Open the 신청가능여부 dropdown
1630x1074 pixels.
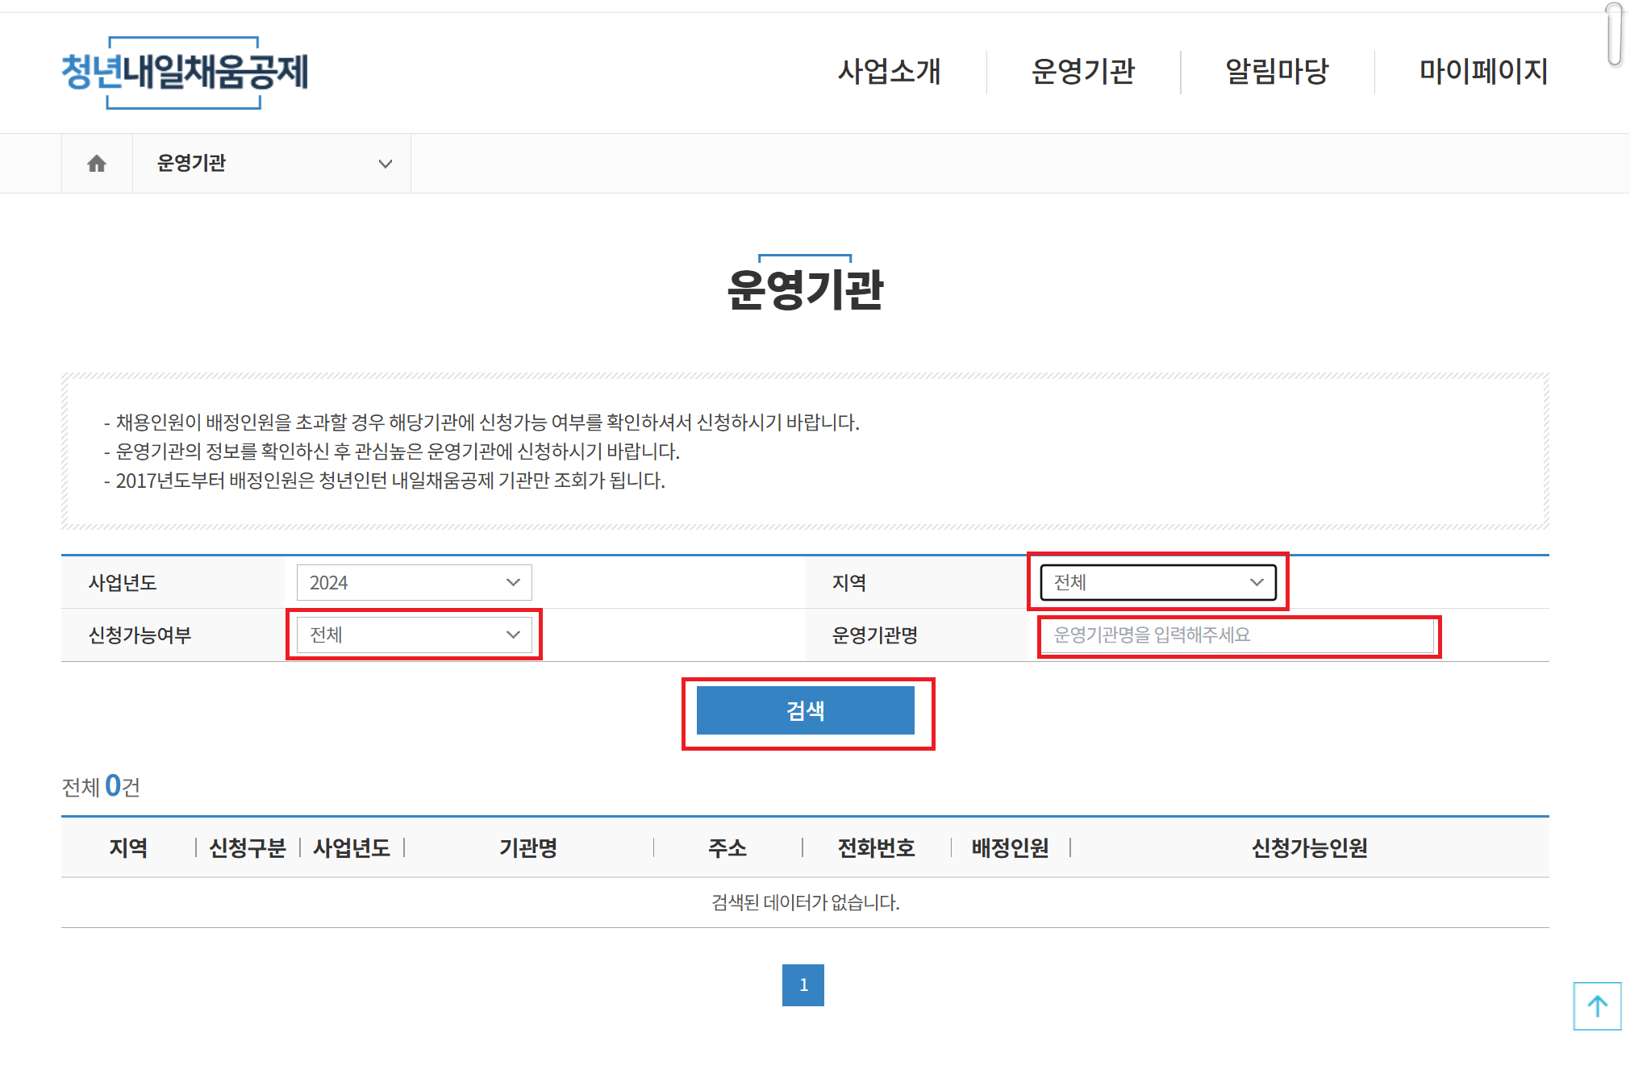click(414, 635)
